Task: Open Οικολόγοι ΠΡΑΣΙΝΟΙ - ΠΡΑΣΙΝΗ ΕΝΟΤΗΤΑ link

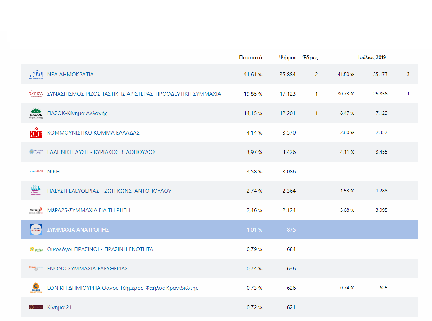Action: click(100, 249)
